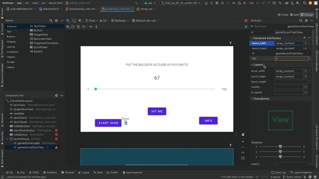Click the red stop app icon

[x=245, y=3]
